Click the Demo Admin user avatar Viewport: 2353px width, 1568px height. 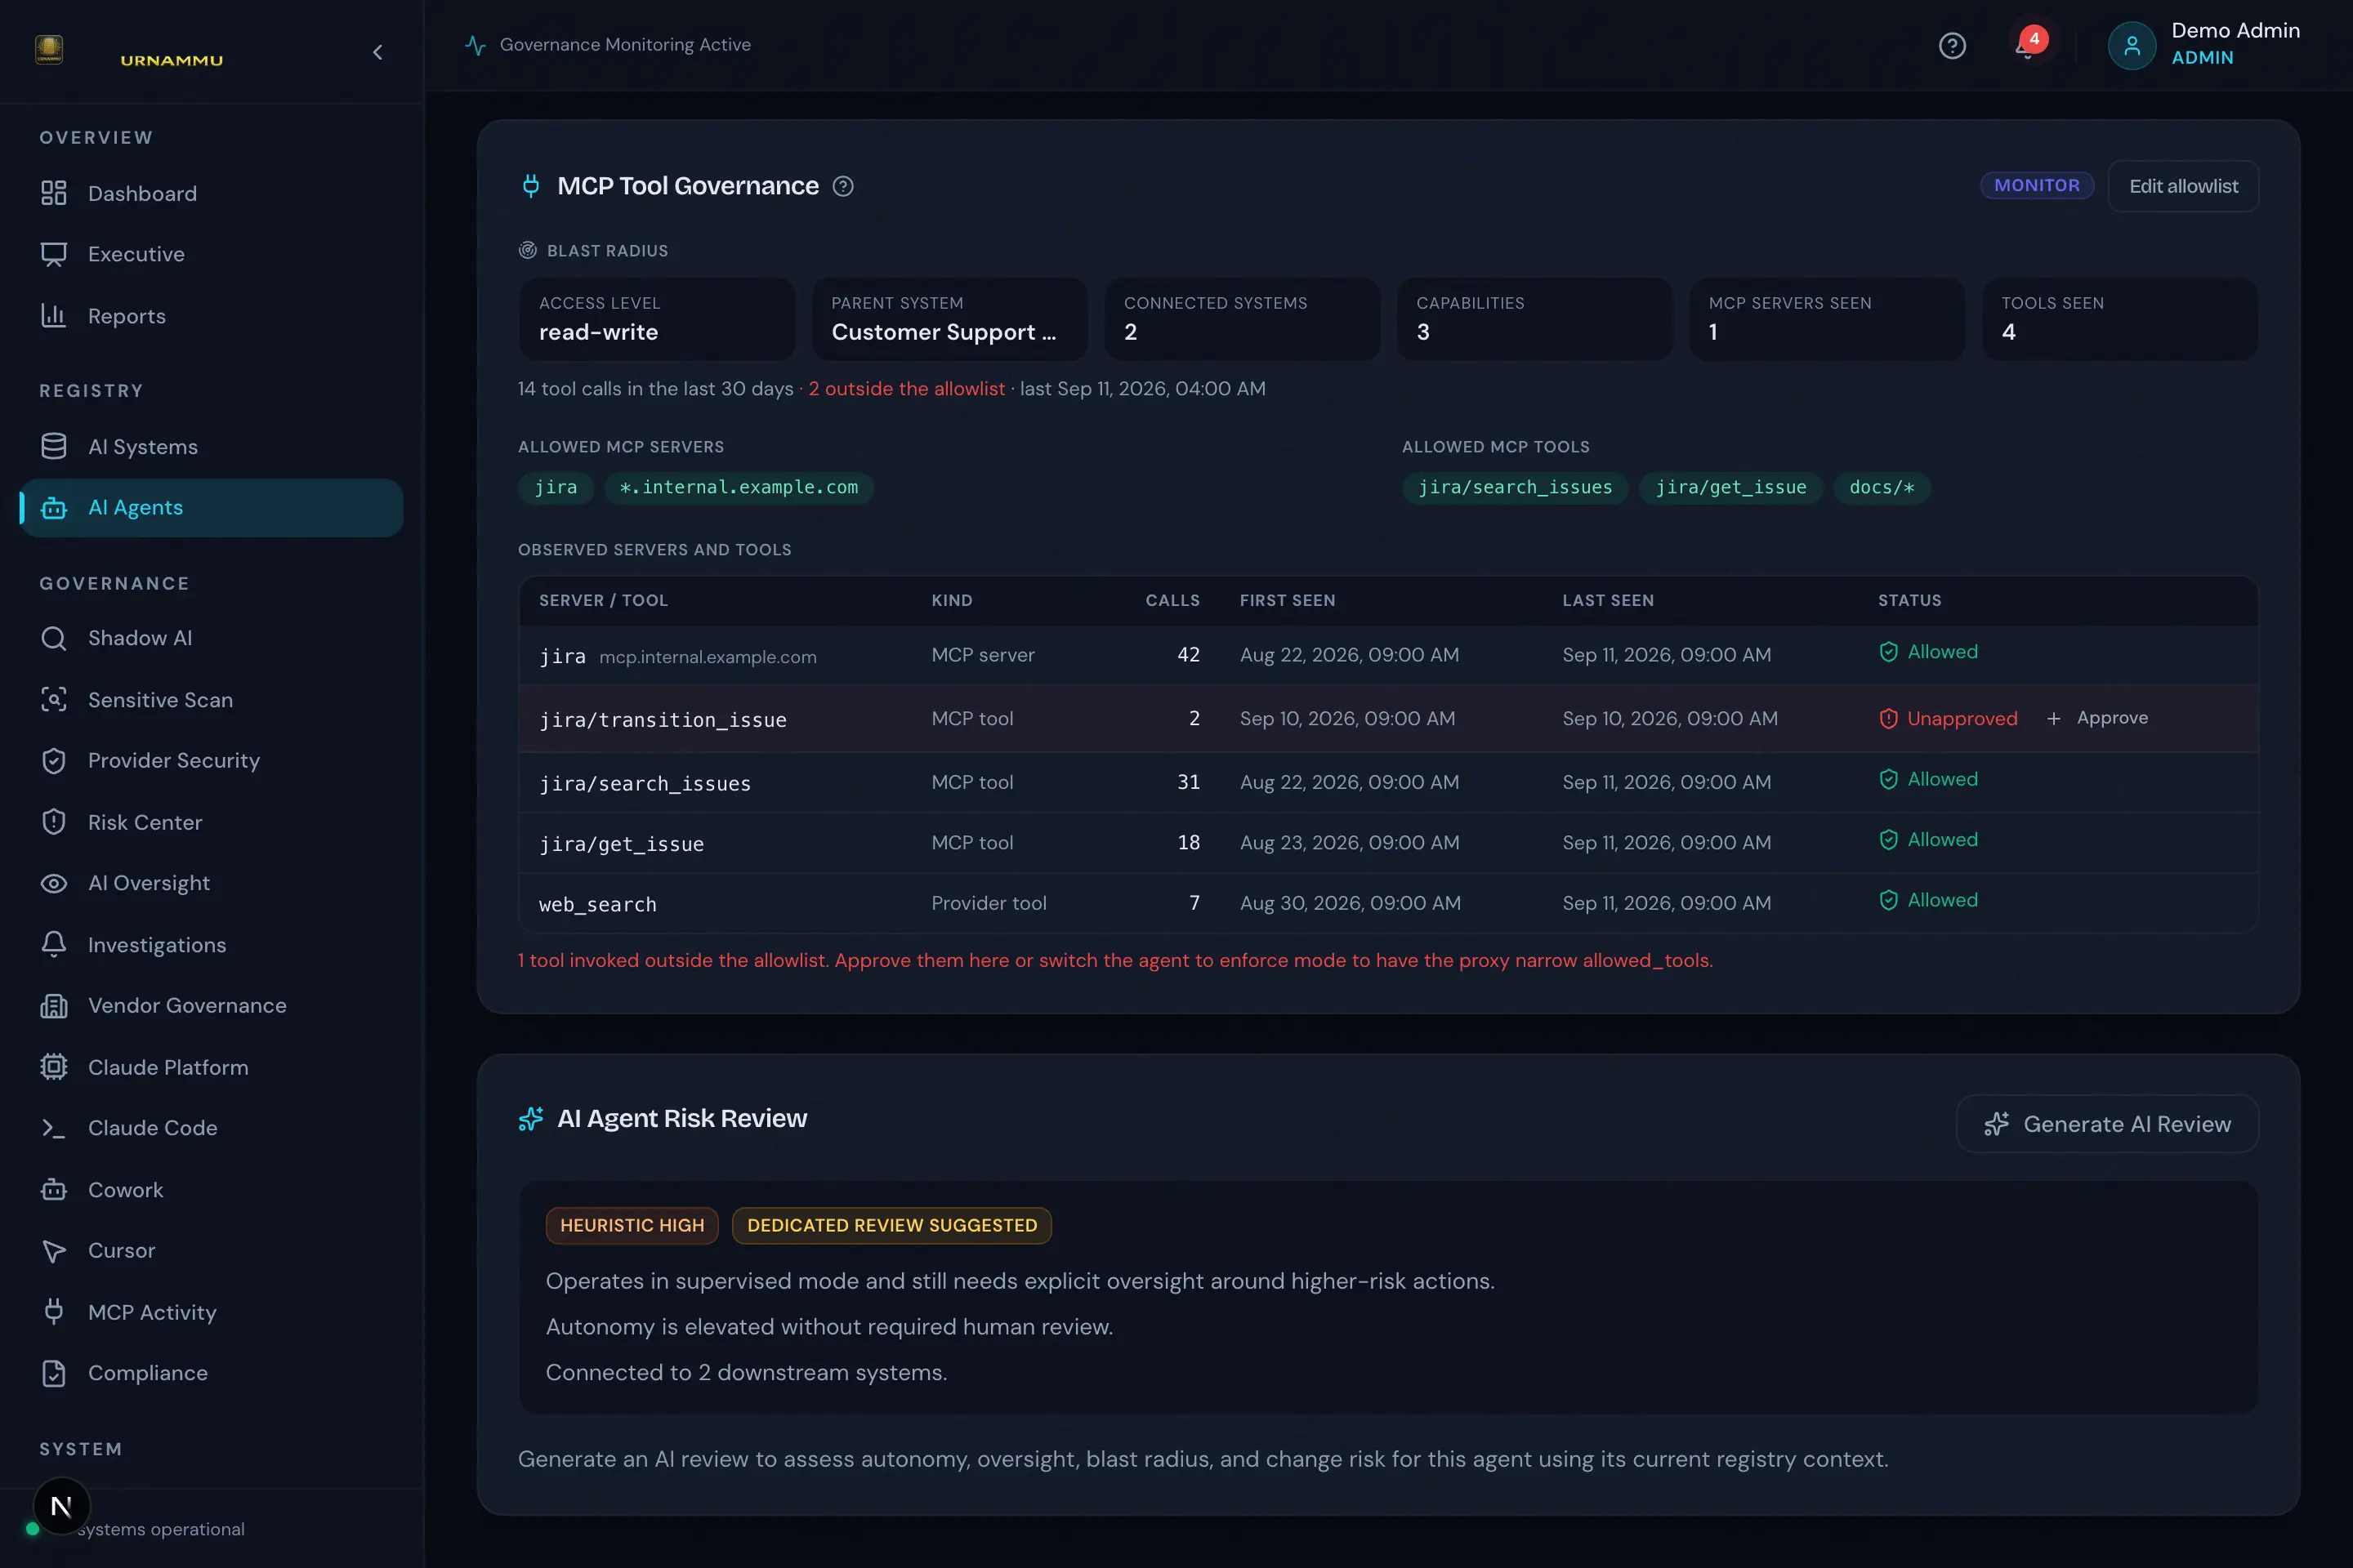click(2131, 46)
